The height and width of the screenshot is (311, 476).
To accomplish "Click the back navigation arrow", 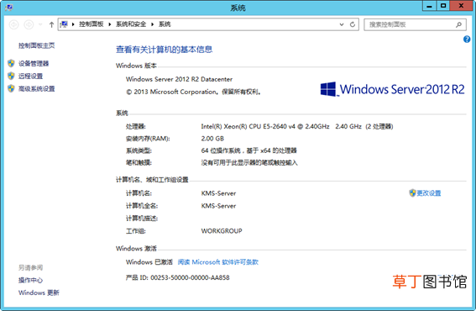I will click(13, 24).
